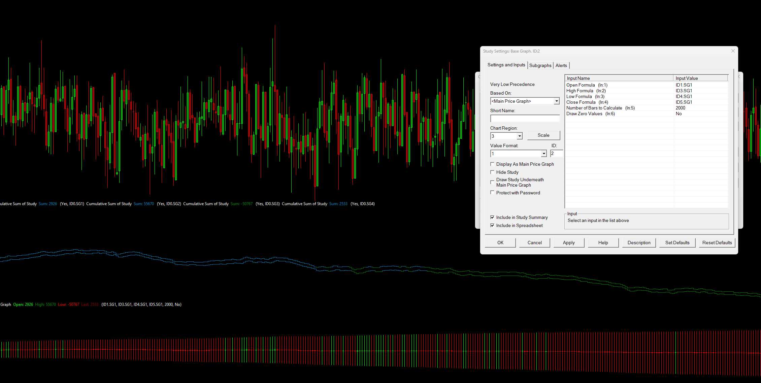Screen dimensions: 761x383
Task: Select the Settings and Inputs tab
Action: 506,65
